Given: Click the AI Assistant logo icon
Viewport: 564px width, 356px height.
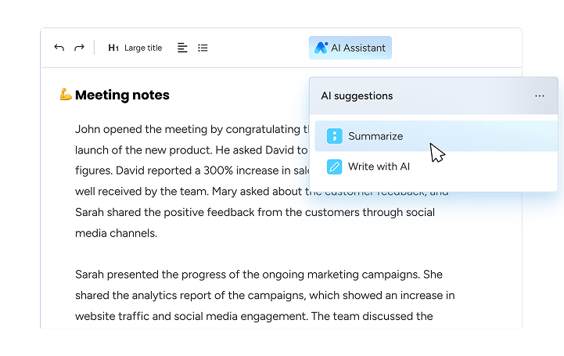Looking at the screenshot, I should coord(321,48).
